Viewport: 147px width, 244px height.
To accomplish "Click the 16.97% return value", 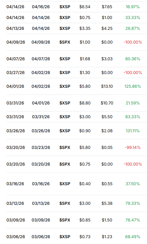I will pos(133,7).
